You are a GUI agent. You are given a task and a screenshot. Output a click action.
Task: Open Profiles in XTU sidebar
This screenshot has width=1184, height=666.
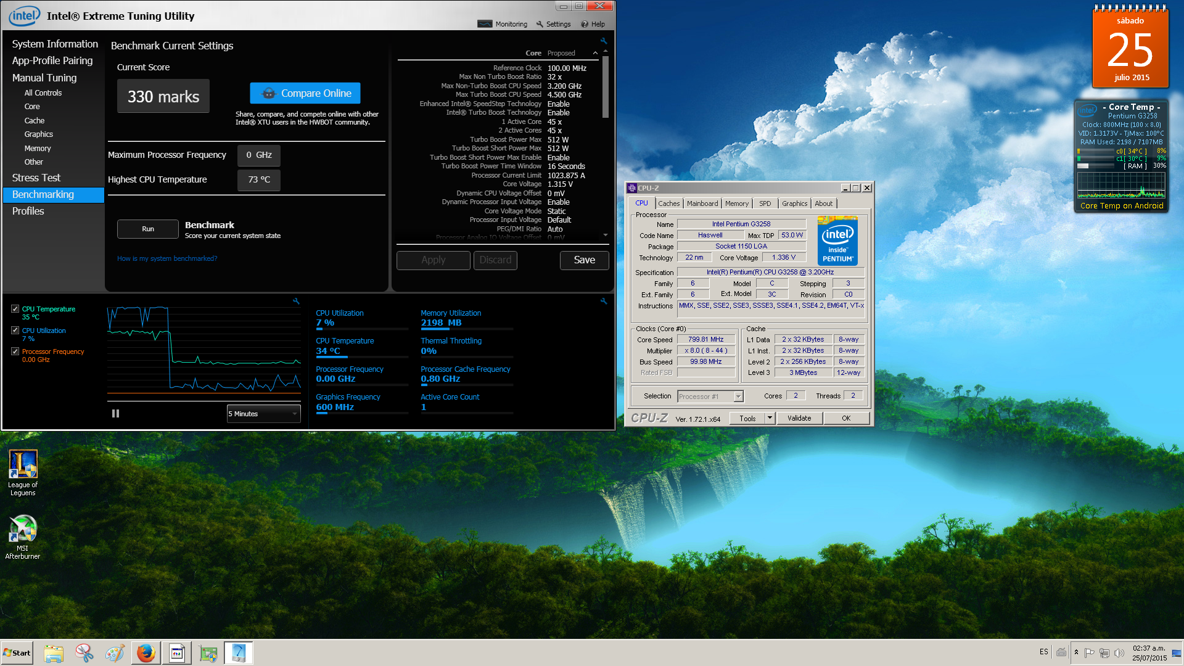28,211
